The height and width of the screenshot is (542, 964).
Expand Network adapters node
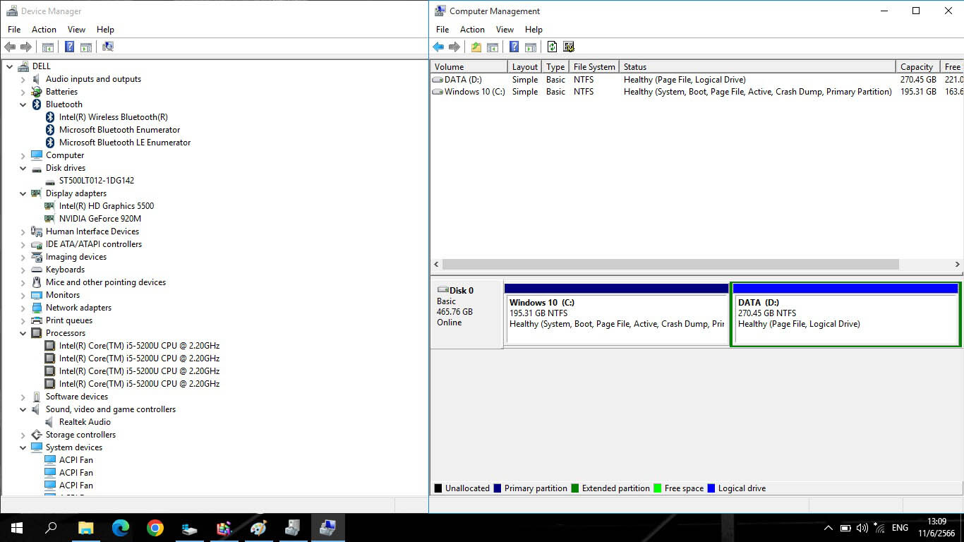coord(23,308)
